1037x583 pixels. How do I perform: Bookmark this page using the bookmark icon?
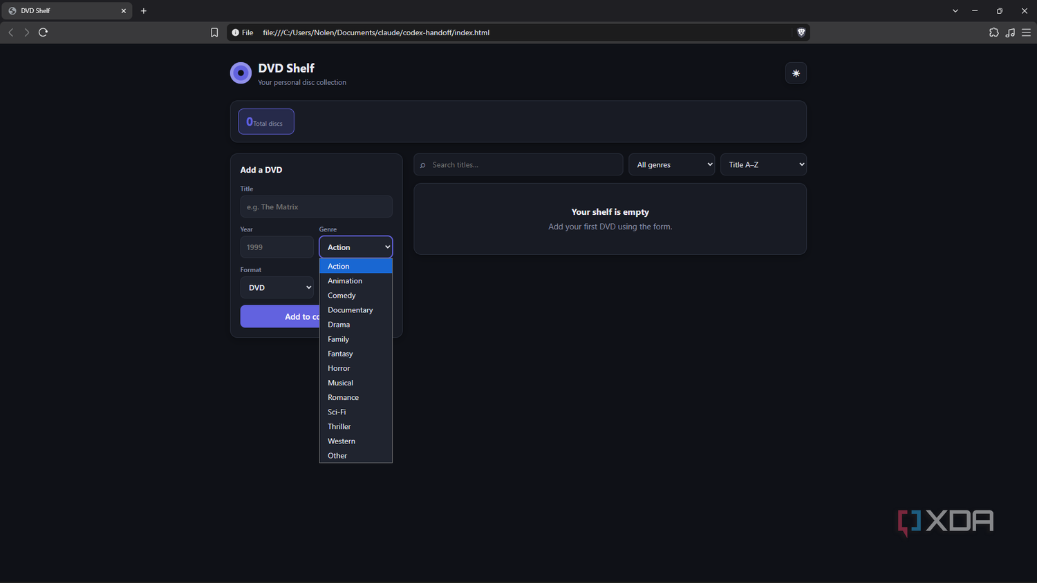[214, 32]
